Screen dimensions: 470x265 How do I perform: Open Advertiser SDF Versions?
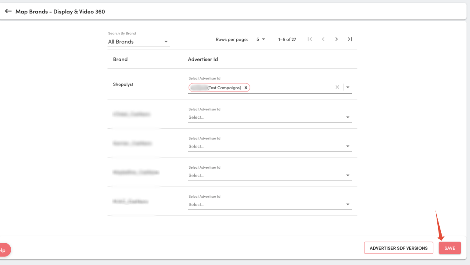click(399, 248)
